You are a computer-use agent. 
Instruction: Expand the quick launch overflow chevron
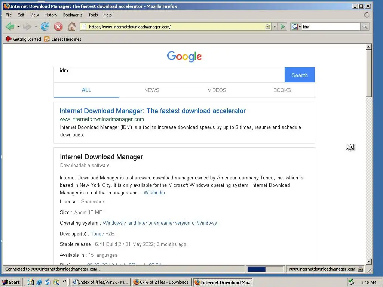[64, 281]
